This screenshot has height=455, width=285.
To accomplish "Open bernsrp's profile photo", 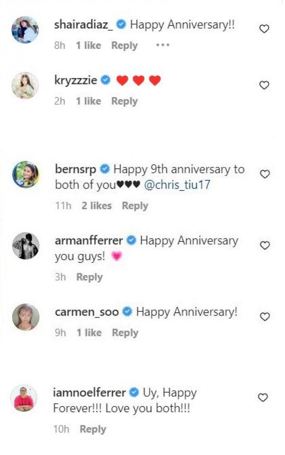I will pyautogui.click(x=26, y=174).
